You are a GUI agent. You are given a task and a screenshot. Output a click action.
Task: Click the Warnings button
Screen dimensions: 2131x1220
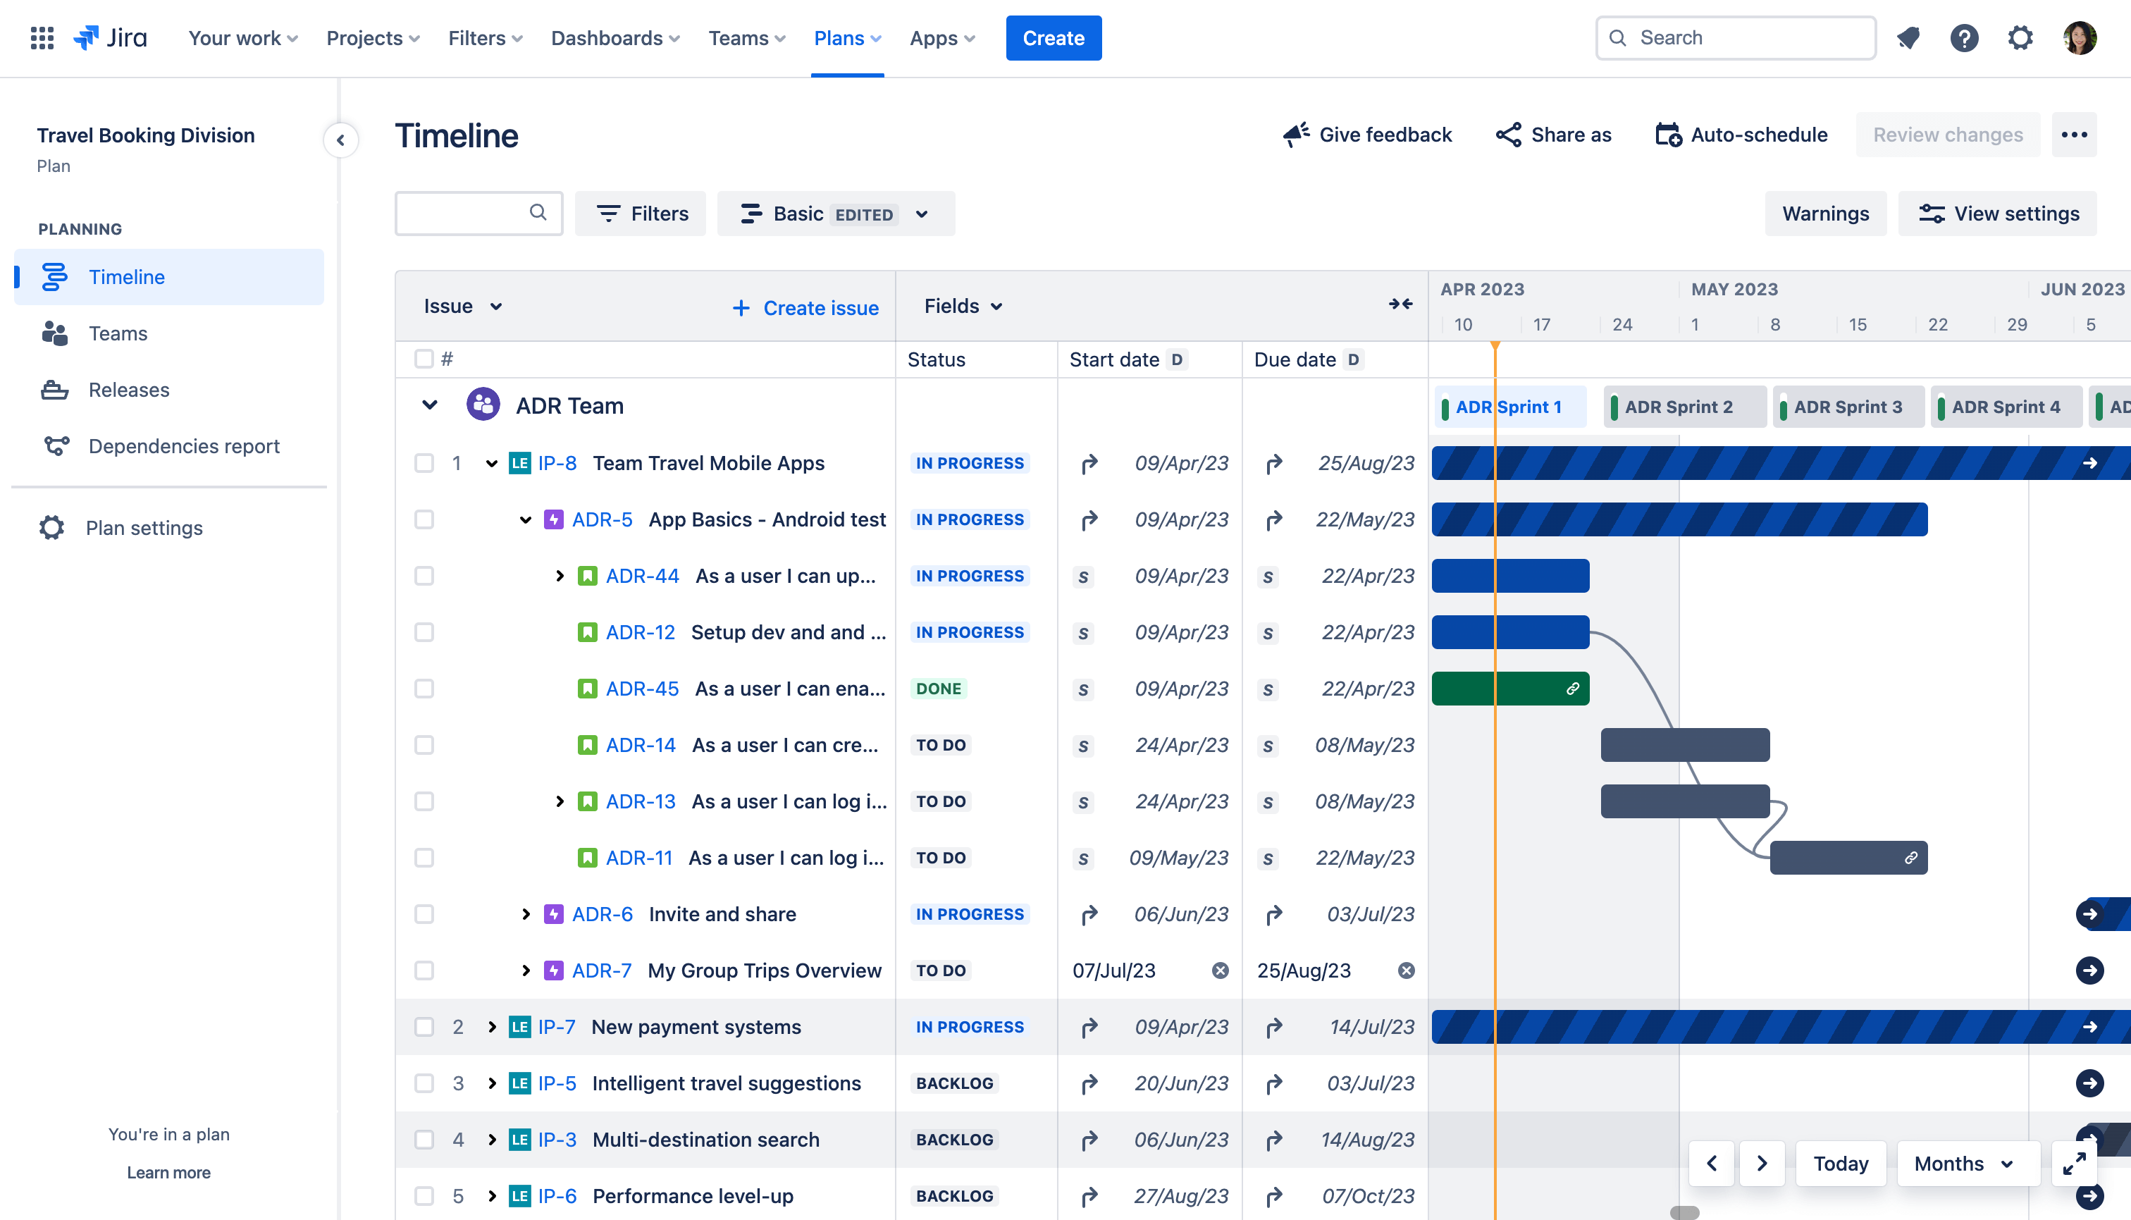(1827, 212)
